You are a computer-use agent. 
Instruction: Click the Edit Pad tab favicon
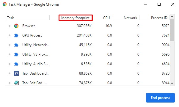(16, 83)
